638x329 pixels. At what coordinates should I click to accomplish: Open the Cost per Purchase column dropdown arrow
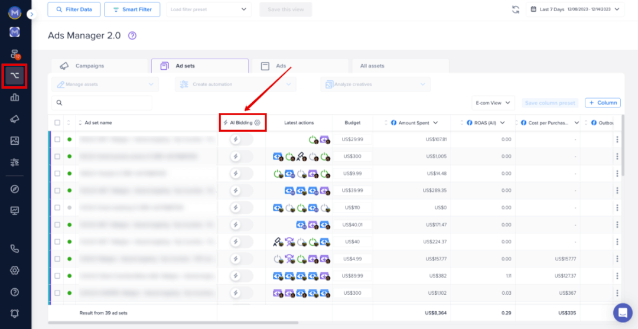[577, 123]
